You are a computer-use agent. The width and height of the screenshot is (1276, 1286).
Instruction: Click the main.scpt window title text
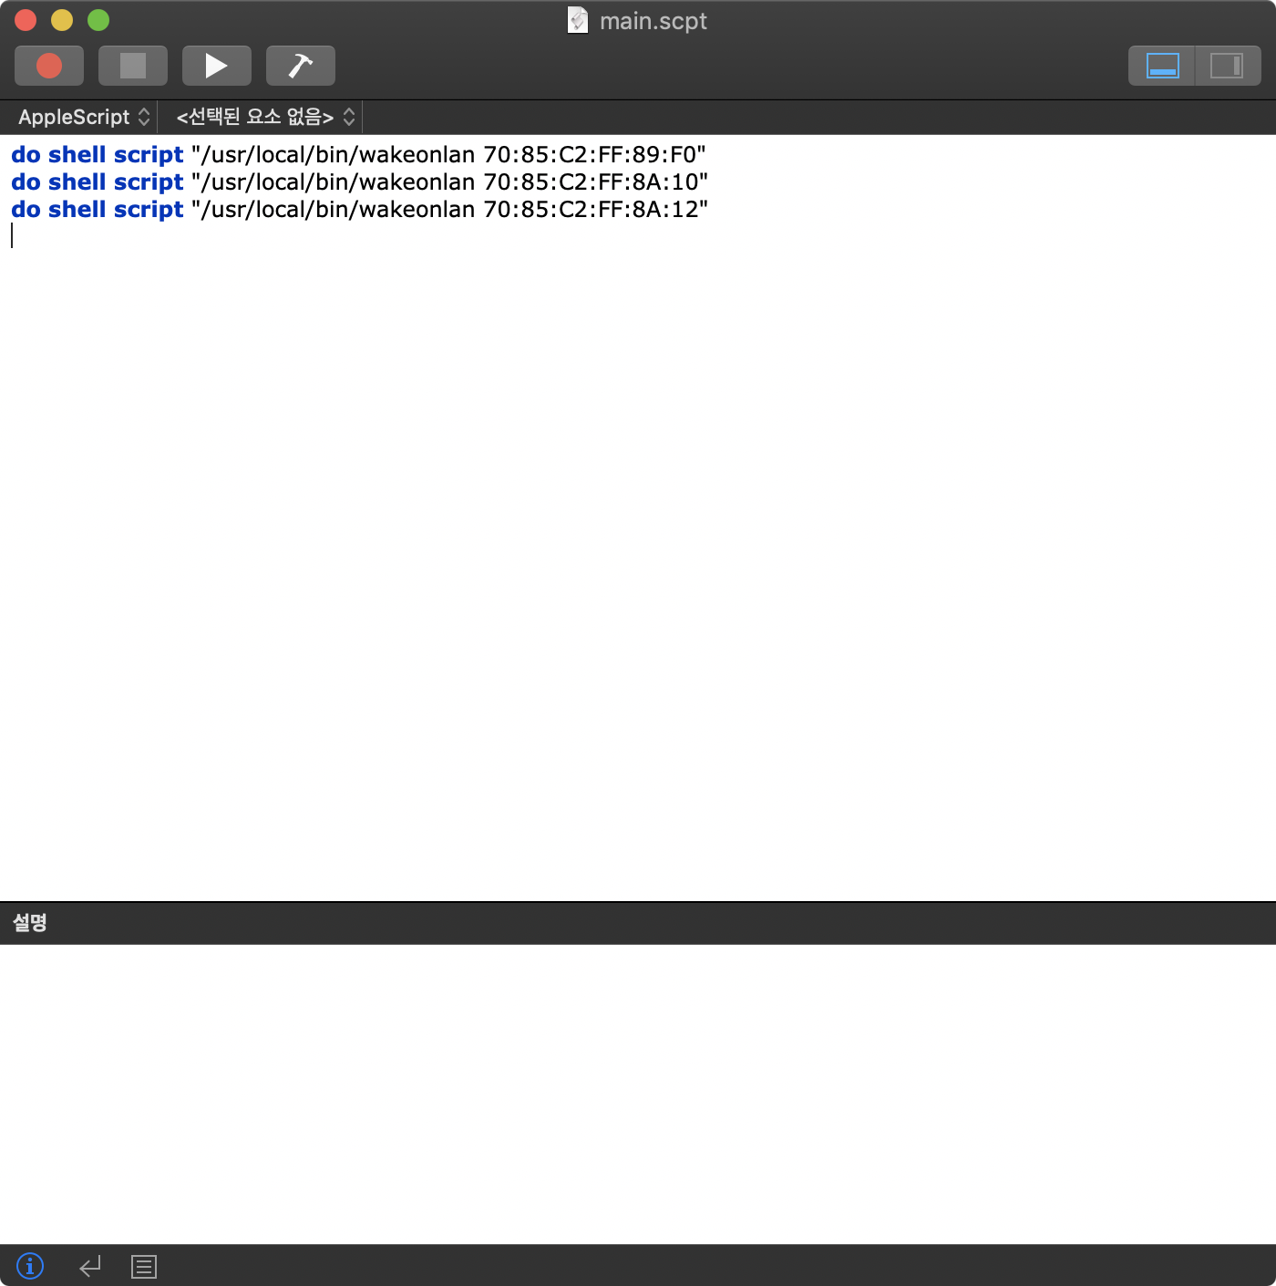653,21
